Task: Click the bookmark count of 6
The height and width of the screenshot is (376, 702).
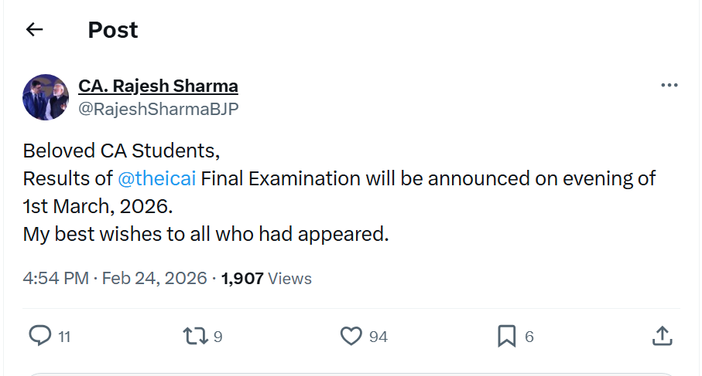Action: click(x=529, y=337)
